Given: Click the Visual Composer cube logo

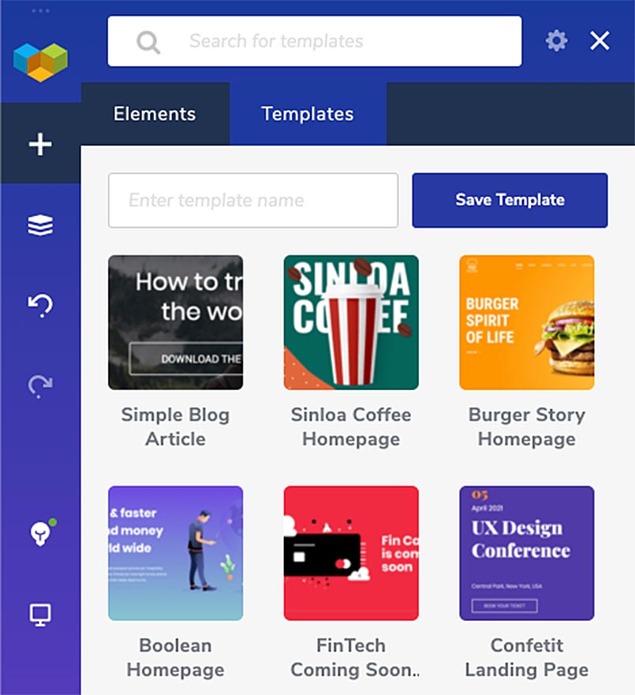Looking at the screenshot, I should pos(40,62).
